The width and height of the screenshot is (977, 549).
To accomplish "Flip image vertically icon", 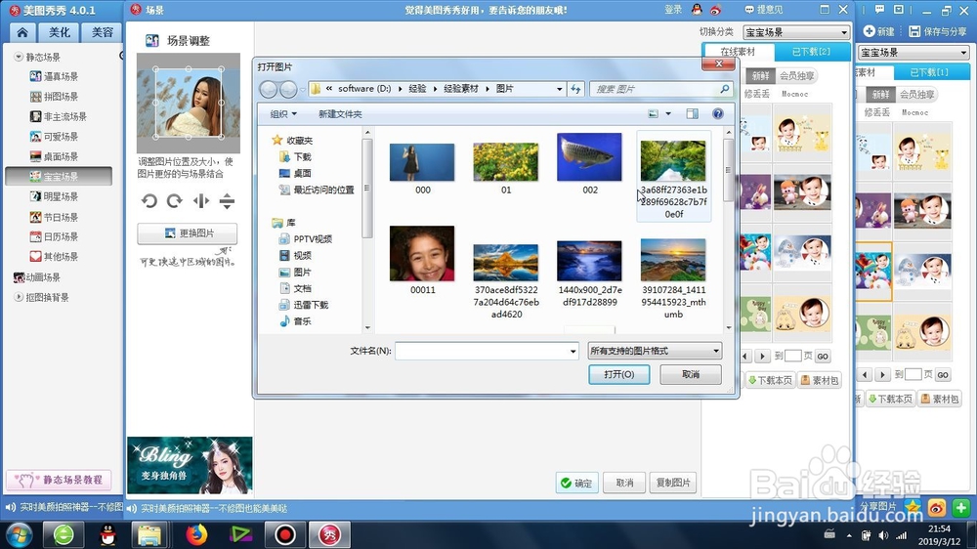I will [227, 201].
